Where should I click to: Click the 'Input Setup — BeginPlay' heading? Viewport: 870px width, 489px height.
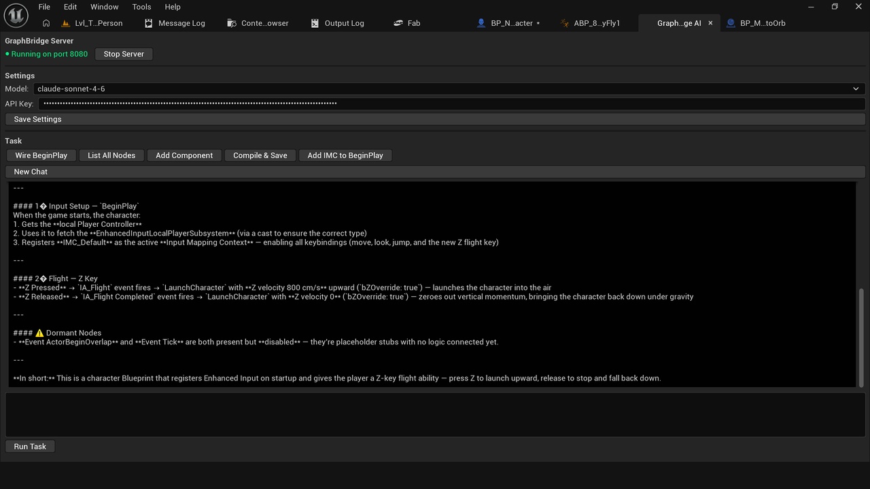click(x=94, y=206)
